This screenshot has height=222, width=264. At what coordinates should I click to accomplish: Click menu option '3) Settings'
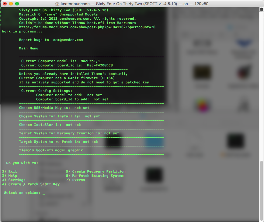pyautogui.click(x=14, y=180)
